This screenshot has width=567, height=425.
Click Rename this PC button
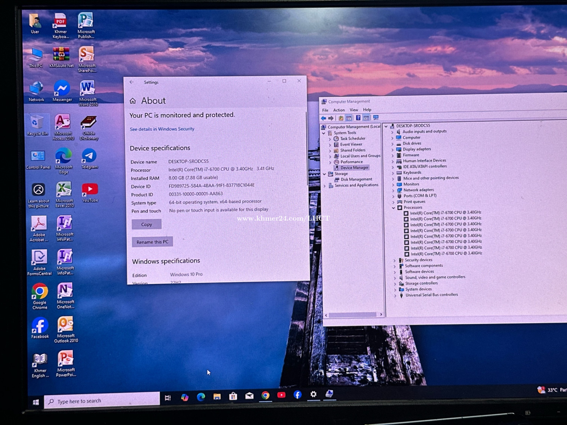152,242
